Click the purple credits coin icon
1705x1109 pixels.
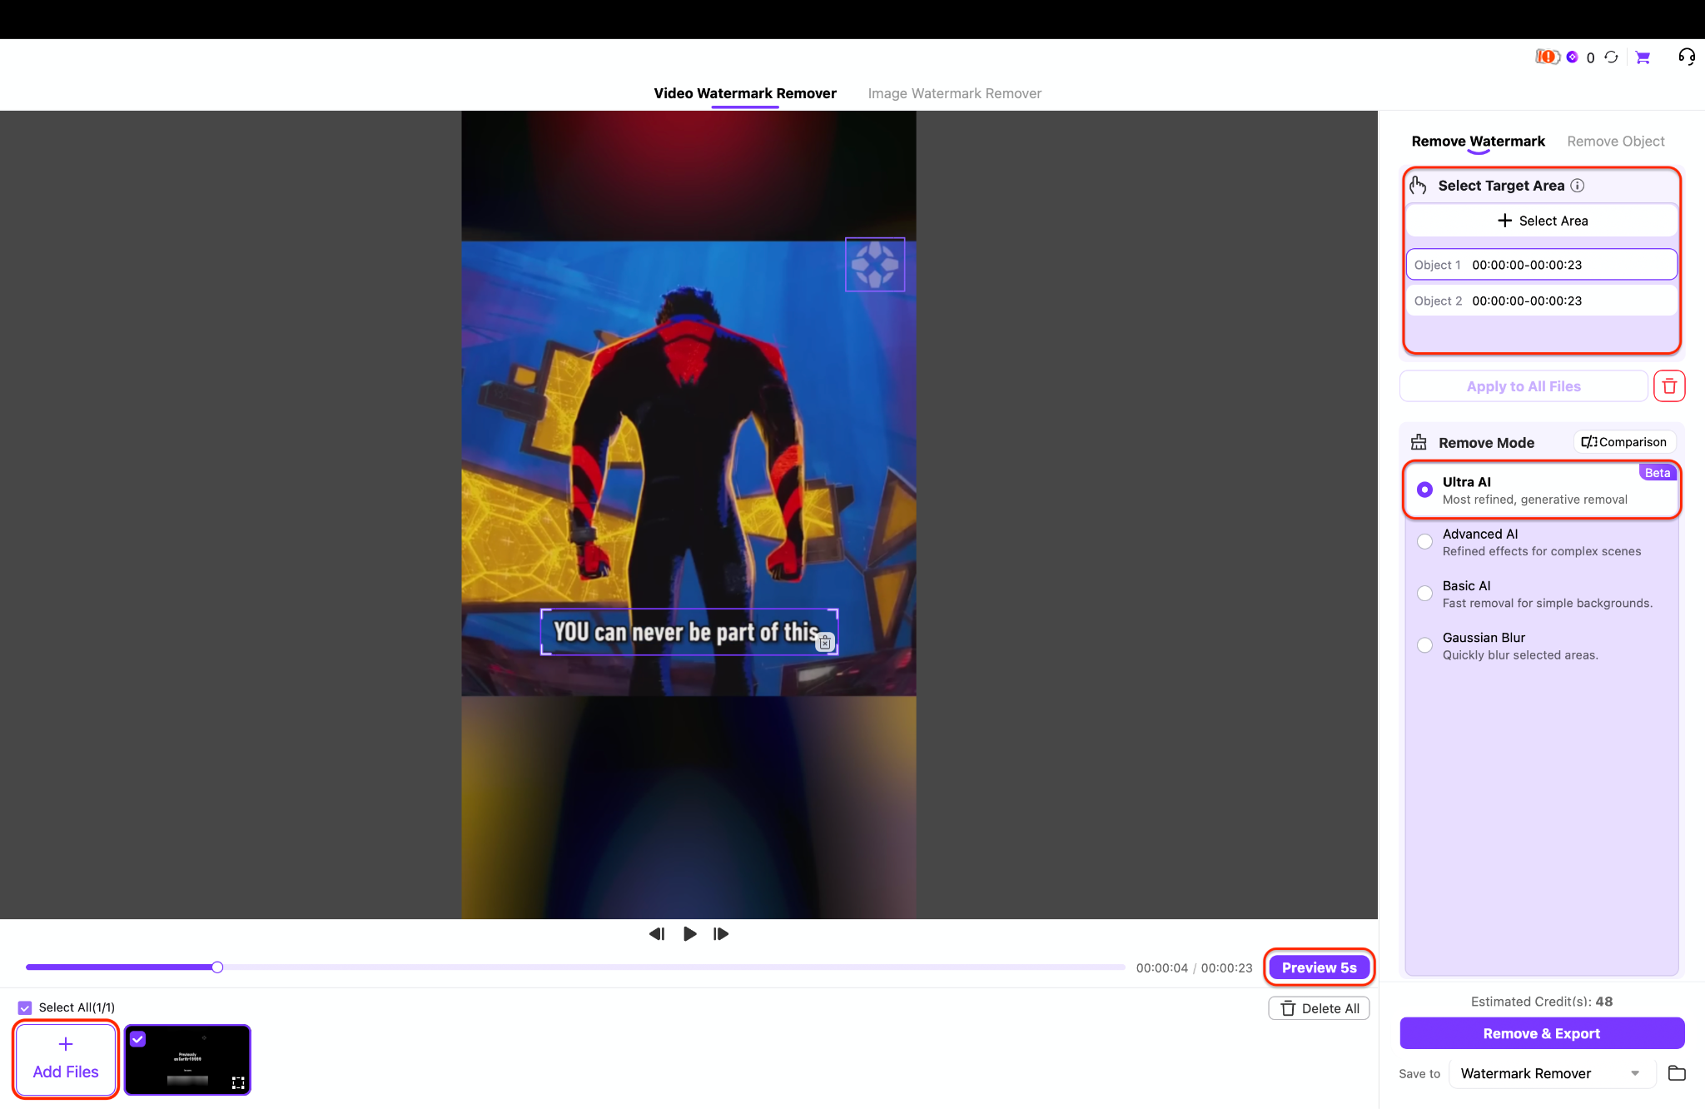[1572, 57]
